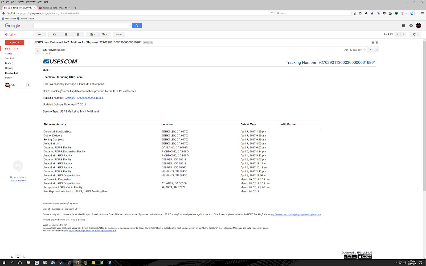Open the Firefox downloads arrow

(x=366, y=13)
